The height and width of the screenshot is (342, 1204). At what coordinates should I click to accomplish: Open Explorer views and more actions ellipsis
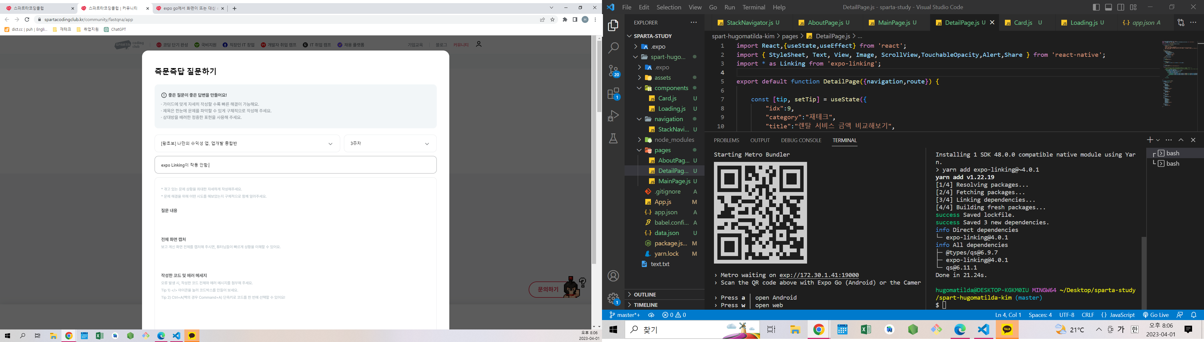[x=694, y=23]
